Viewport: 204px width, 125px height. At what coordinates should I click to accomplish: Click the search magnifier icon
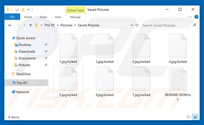pyautogui.click(x=194, y=25)
